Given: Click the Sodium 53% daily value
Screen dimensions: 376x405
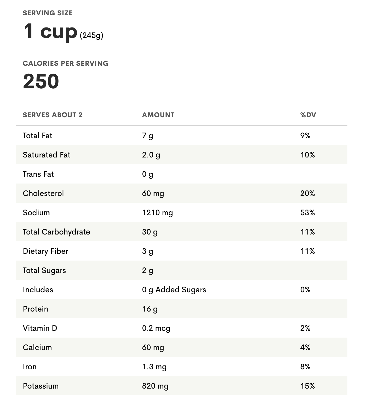Looking at the screenshot, I should [307, 213].
